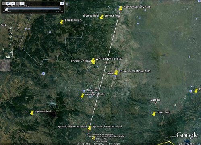Image resolution: width=201 pixels, height=145 pixels.
Task: Select numbi hazyview field pushpin
Action: click(x=121, y=8)
